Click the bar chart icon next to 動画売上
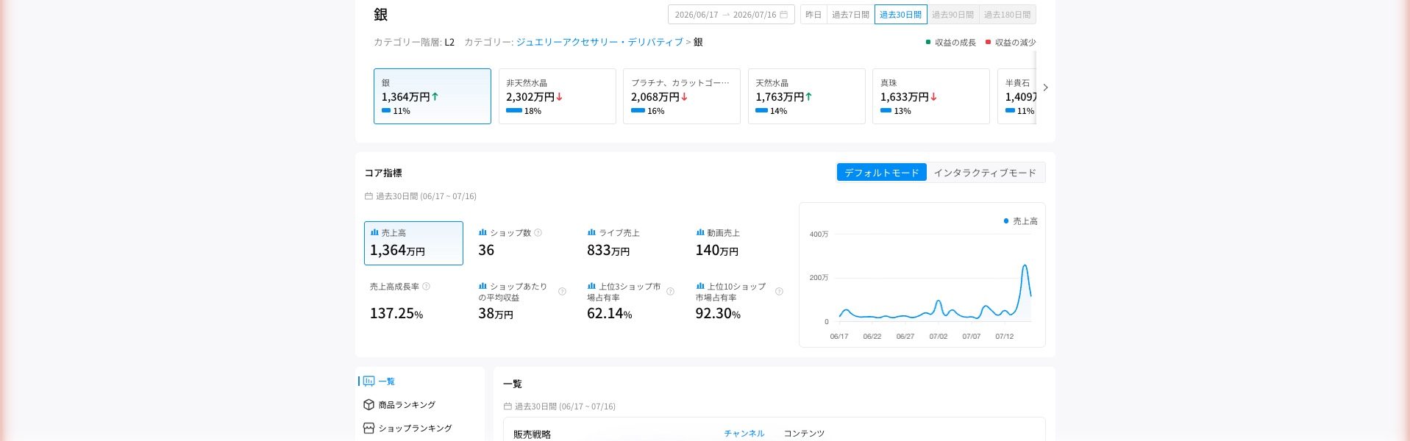The width and height of the screenshot is (1410, 441). pos(700,232)
